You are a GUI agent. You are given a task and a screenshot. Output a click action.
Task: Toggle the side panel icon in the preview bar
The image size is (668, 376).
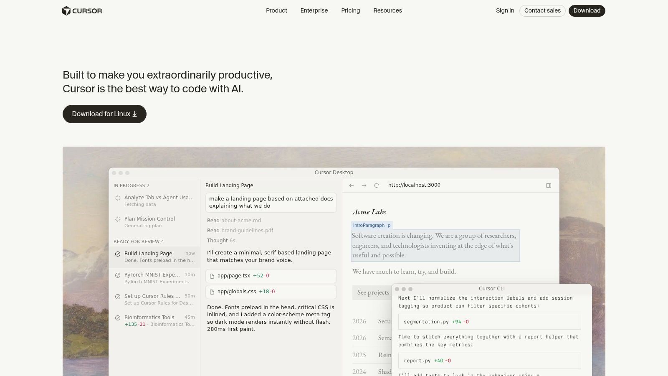click(549, 185)
